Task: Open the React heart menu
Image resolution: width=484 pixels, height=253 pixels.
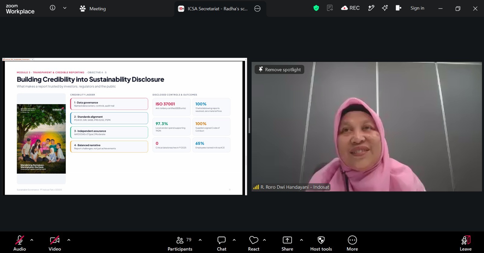Action: (x=253, y=243)
